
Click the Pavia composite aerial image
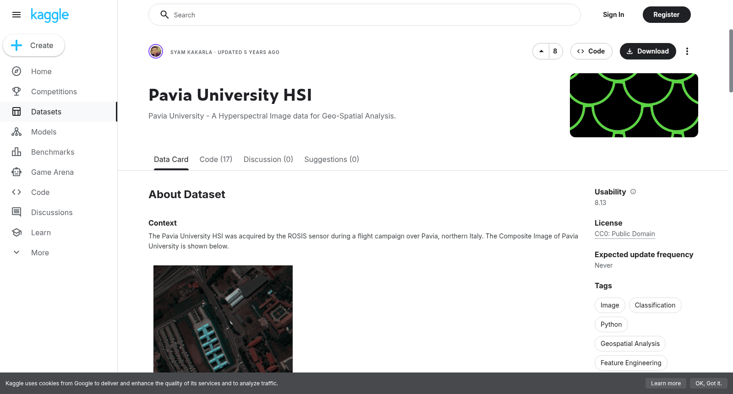223,319
